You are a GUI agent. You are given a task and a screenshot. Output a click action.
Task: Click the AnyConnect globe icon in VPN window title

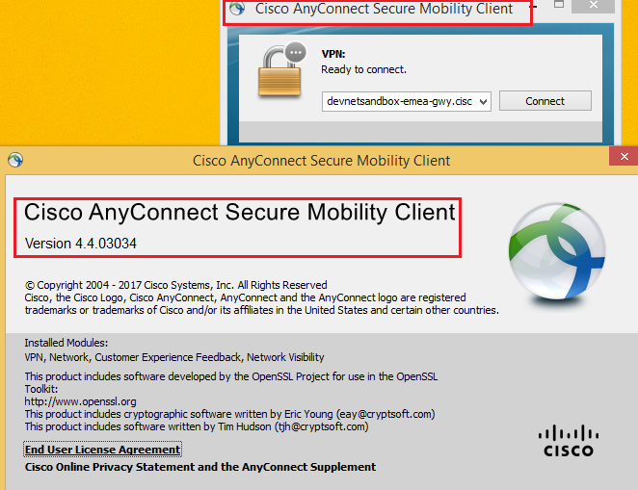point(237,8)
